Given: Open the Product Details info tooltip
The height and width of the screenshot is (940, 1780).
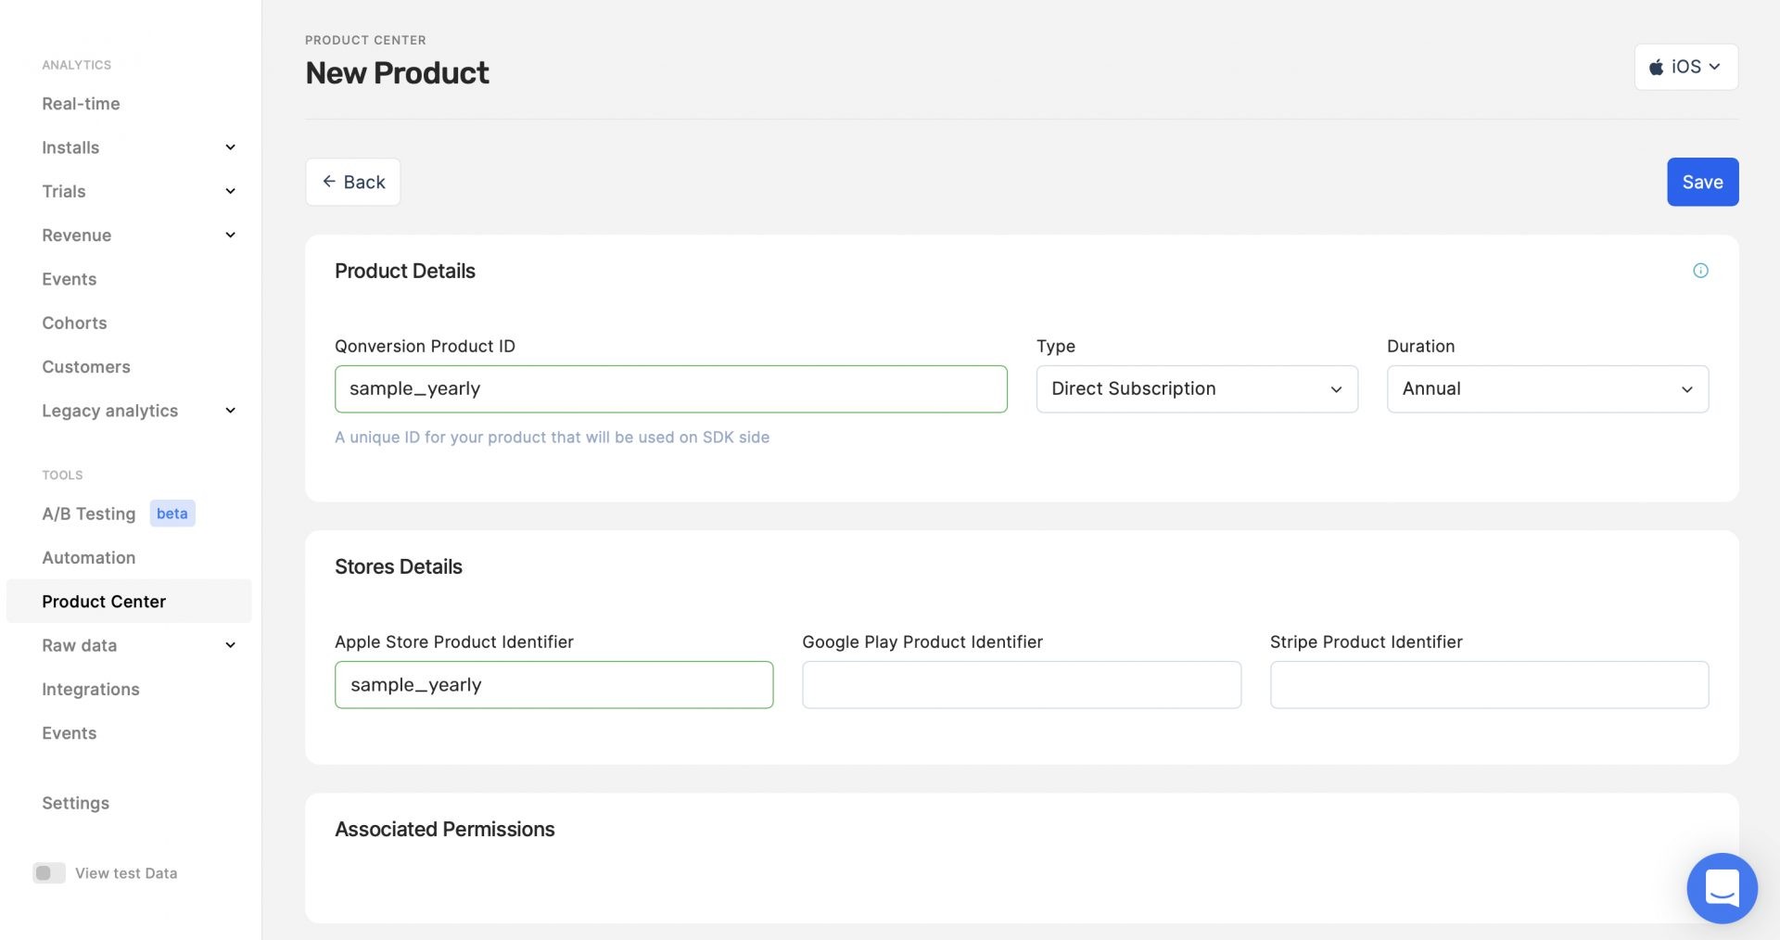Looking at the screenshot, I should (1700, 271).
